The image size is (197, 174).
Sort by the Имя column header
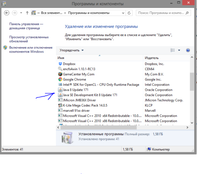[x=99, y=58]
